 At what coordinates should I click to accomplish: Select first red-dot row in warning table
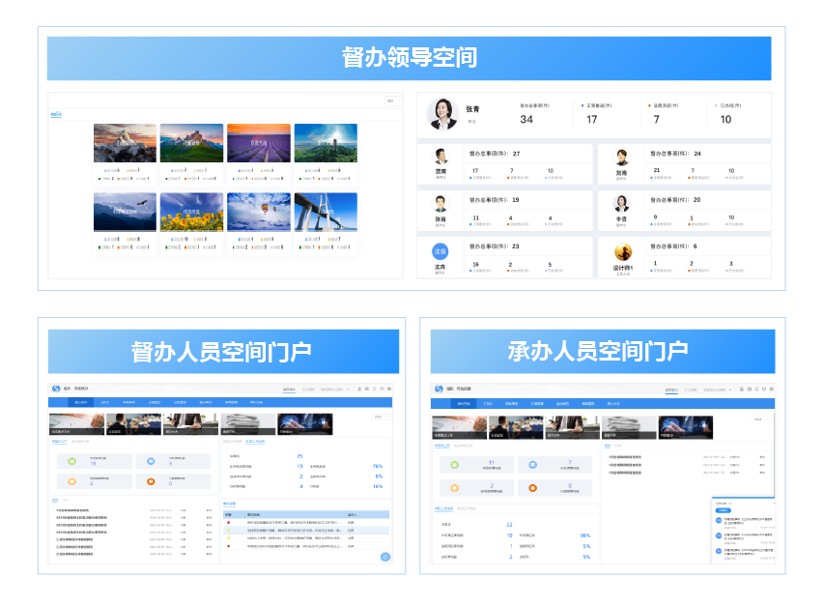306,523
